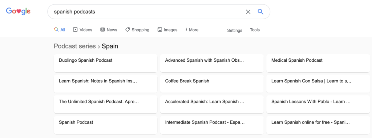Open the Settings menu

point(235,31)
